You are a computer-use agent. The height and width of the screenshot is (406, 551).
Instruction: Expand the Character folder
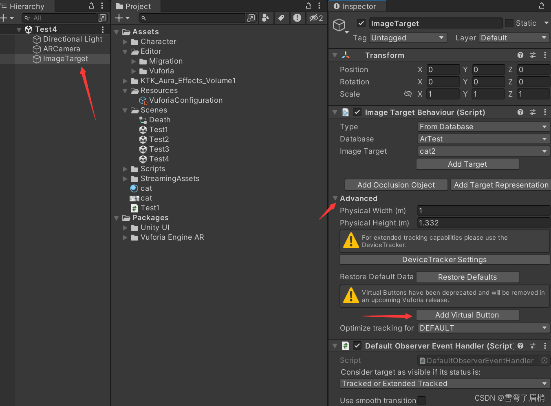coord(125,42)
